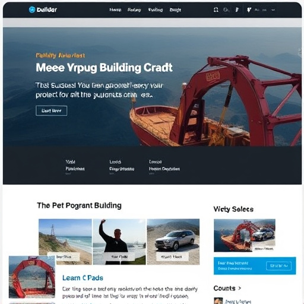The image size is (304, 304).
Task: Expand the account dropdown chevron in header
Action: pyautogui.click(x=273, y=9)
